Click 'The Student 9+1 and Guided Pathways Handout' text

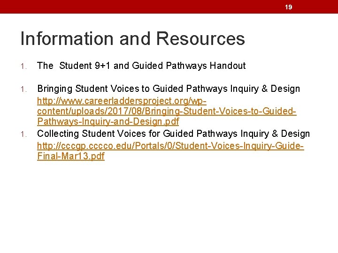(x=141, y=66)
